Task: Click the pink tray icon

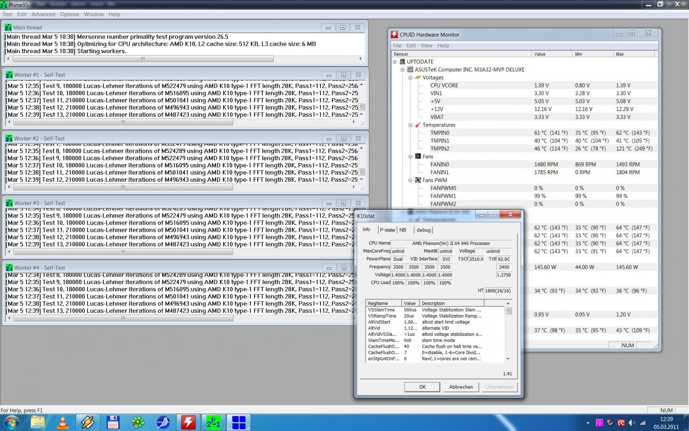Action: [x=599, y=423]
